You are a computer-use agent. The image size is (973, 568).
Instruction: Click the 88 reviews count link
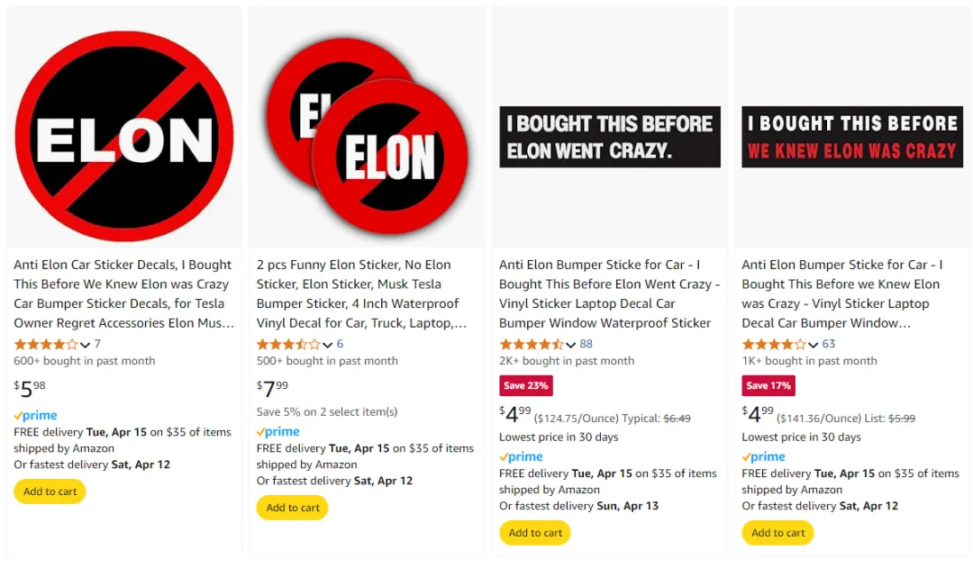tap(587, 344)
